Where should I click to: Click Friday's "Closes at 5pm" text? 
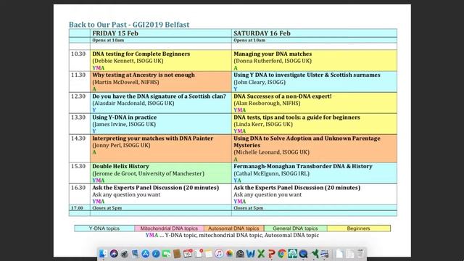(107, 208)
